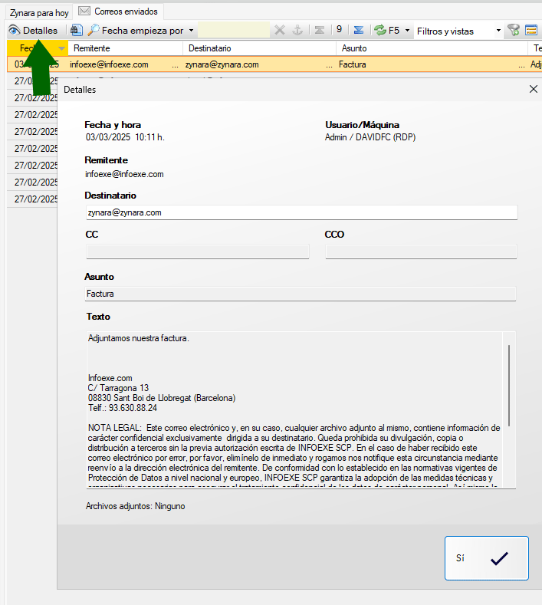Click the Detalles eye icon in toolbar
This screenshot has width=542, height=605.
click(x=14, y=31)
